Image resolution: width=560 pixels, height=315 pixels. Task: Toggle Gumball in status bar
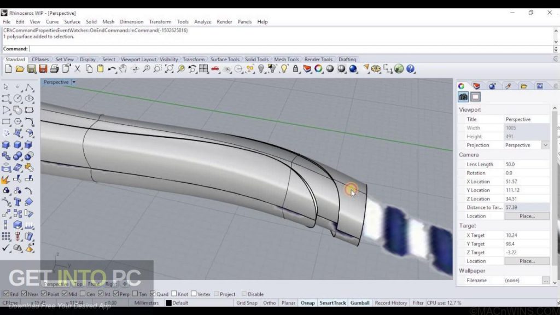360,303
